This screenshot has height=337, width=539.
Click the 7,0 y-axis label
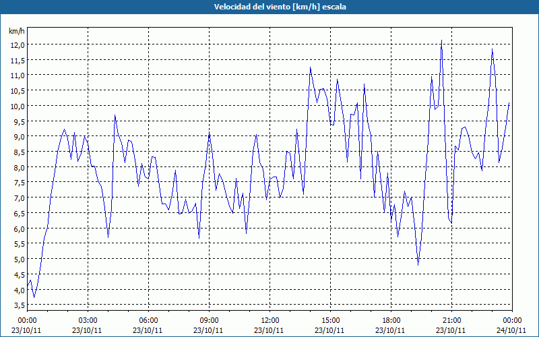[19, 197]
